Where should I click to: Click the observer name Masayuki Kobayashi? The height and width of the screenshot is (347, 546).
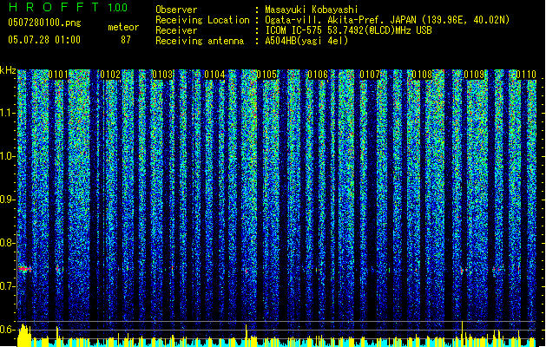[312, 10]
